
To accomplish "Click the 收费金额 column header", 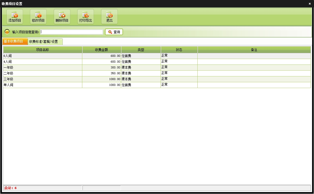I will [x=102, y=50].
